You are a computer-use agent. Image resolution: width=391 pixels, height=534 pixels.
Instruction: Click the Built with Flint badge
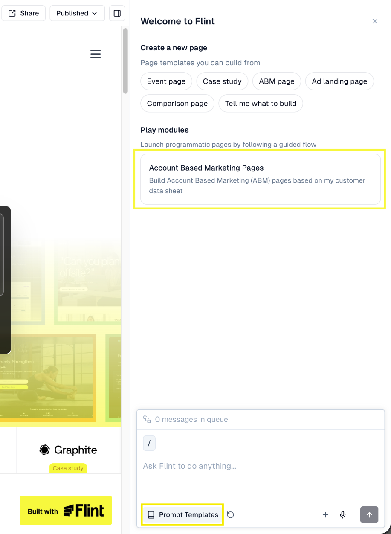(65, 510)
